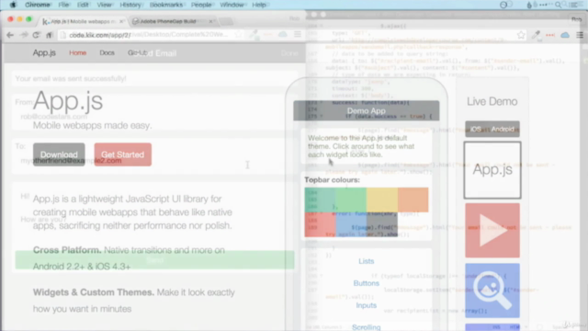Click the star icon in the right window
588x331 pixels.
click(521, 35)
